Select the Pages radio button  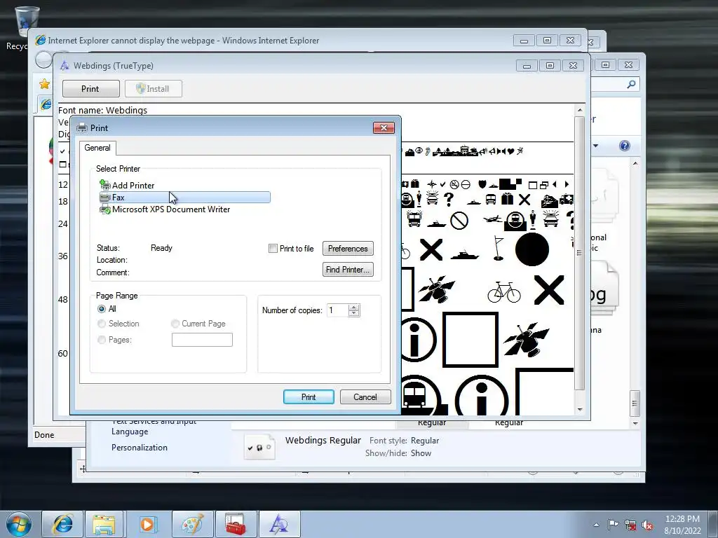(x=102, y=340)
